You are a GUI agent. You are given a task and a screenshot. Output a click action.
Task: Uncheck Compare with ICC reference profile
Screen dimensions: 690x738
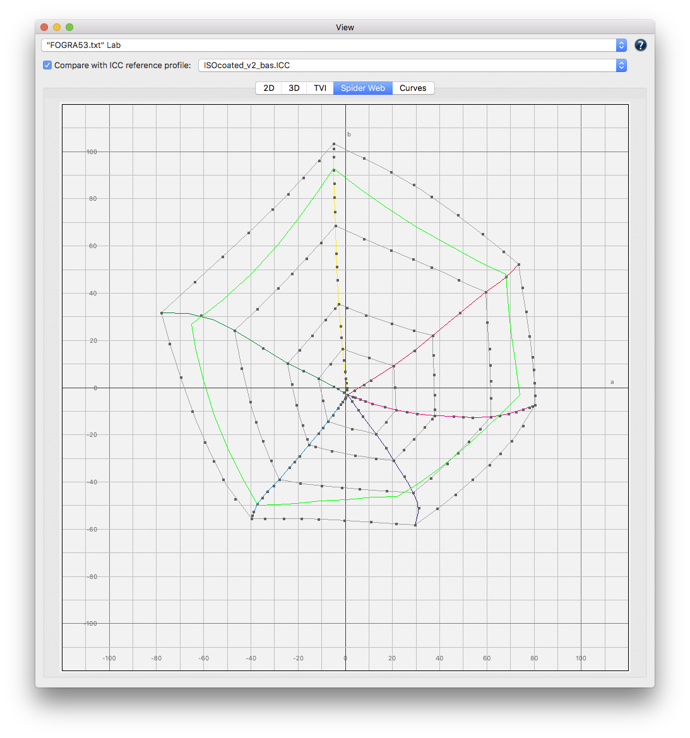pos(47,65)
